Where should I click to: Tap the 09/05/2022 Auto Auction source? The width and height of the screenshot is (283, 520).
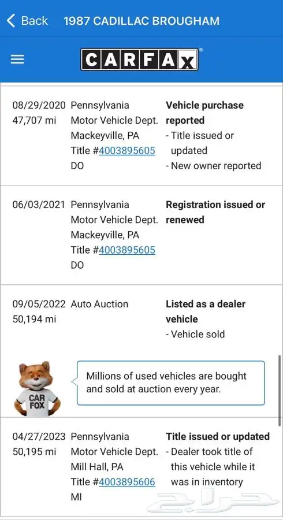click(x=99, y=304)
